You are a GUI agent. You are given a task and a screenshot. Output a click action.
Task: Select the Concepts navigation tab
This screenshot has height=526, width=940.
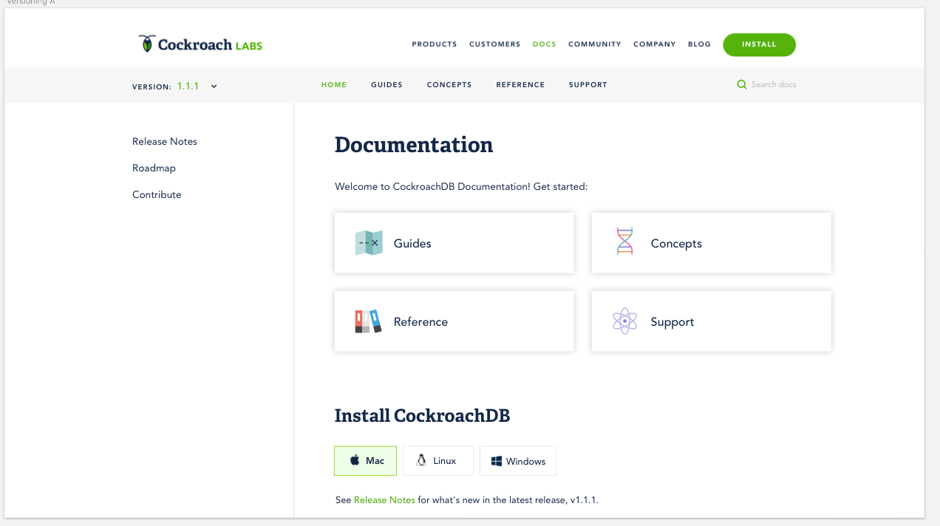point(449,84)
